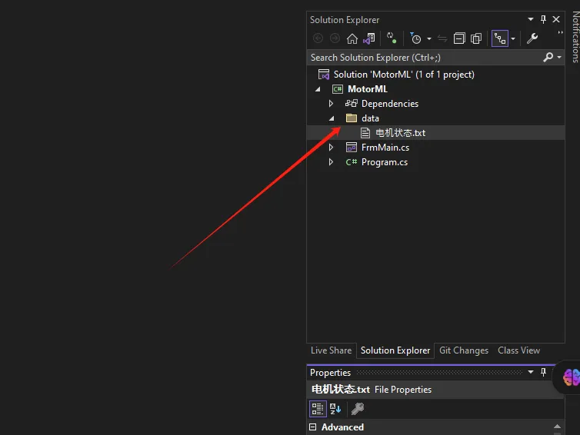
Task: Collapse the data folder node
Action: [x=332, y=118]
